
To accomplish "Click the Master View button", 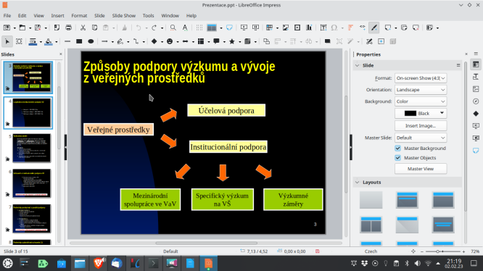I will tap(421, 169).
